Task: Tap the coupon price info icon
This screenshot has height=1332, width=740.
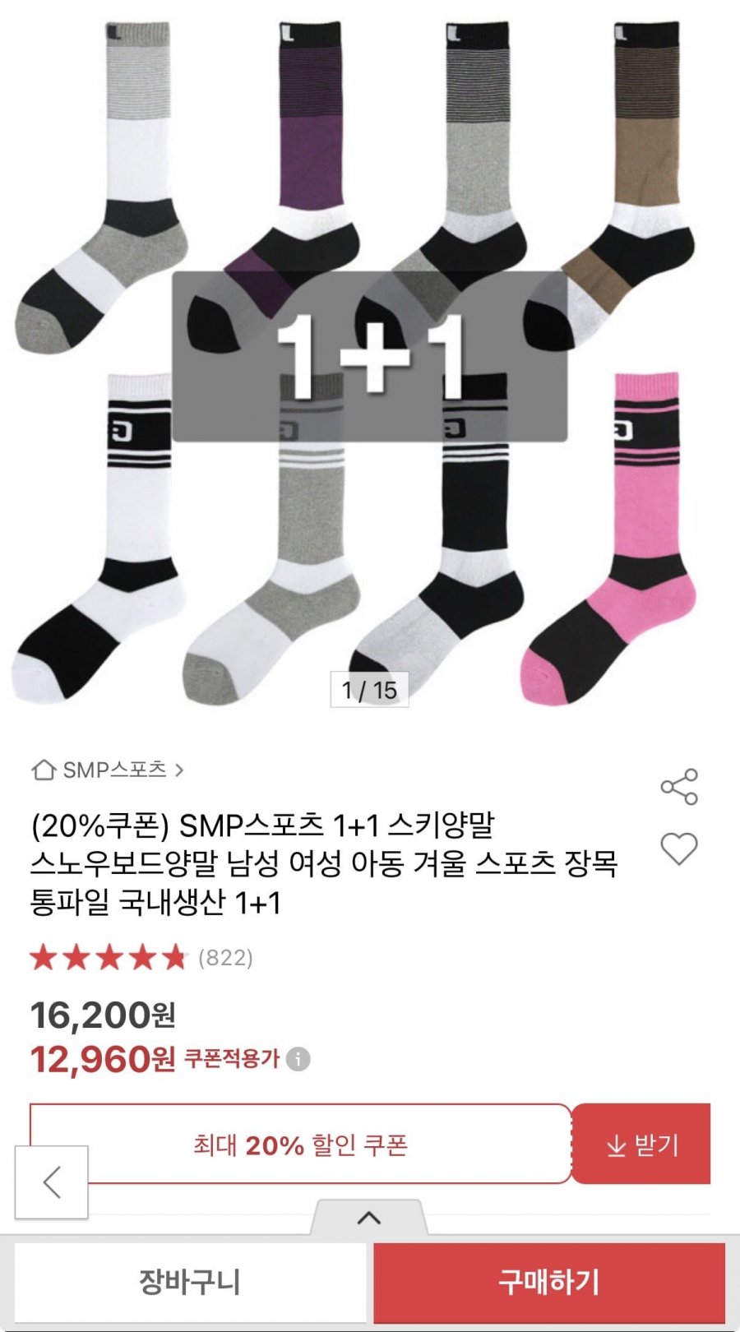Action: point(298,1059)
